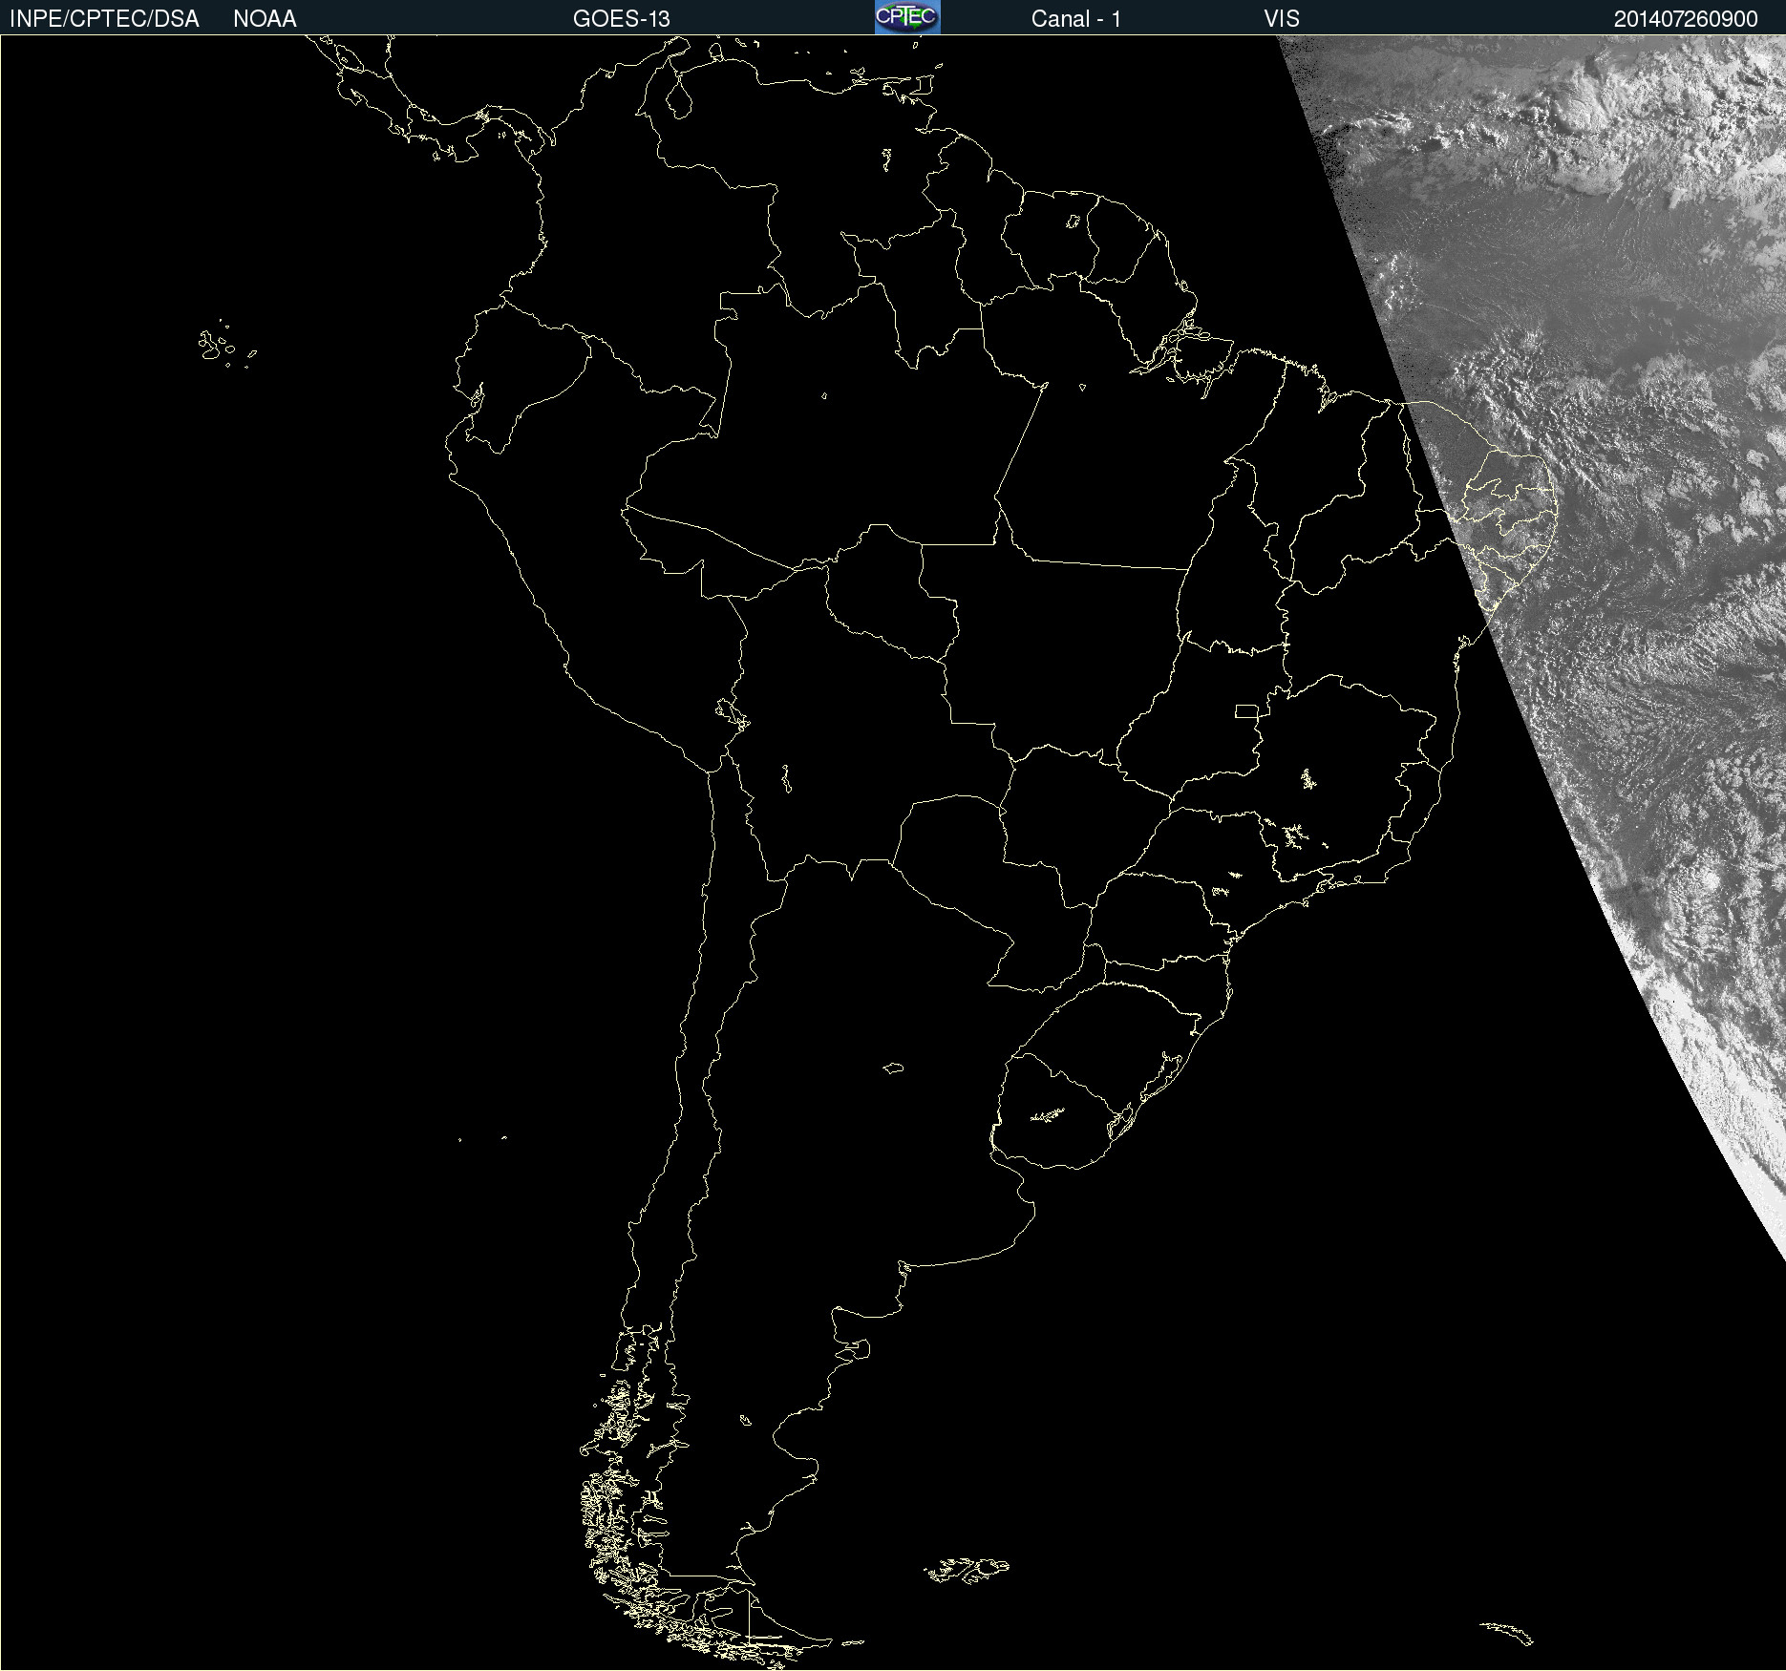Click the Mar Chiquita lake outline in Argentina

[x=893, y=1068]
